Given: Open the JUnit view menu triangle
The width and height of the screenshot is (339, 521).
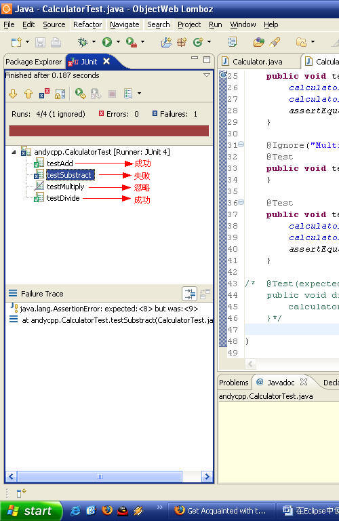Looking at the screenshot, I should pyautogui.click(x=207, y=75).
